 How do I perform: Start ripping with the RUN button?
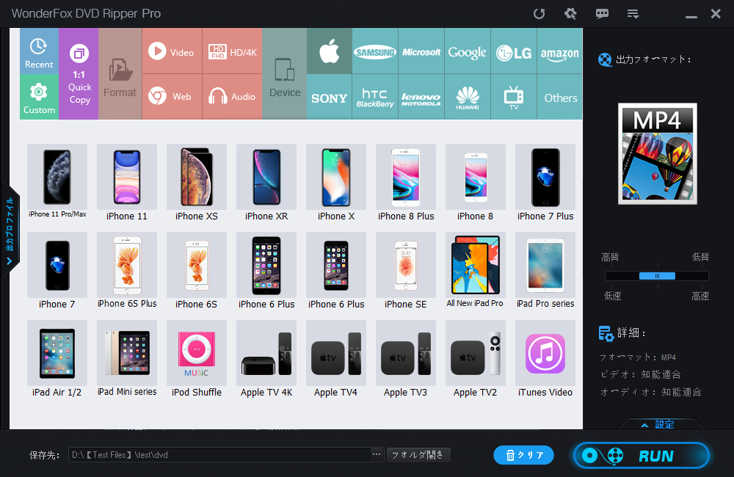pyautogui.click(x=642, y=456)
